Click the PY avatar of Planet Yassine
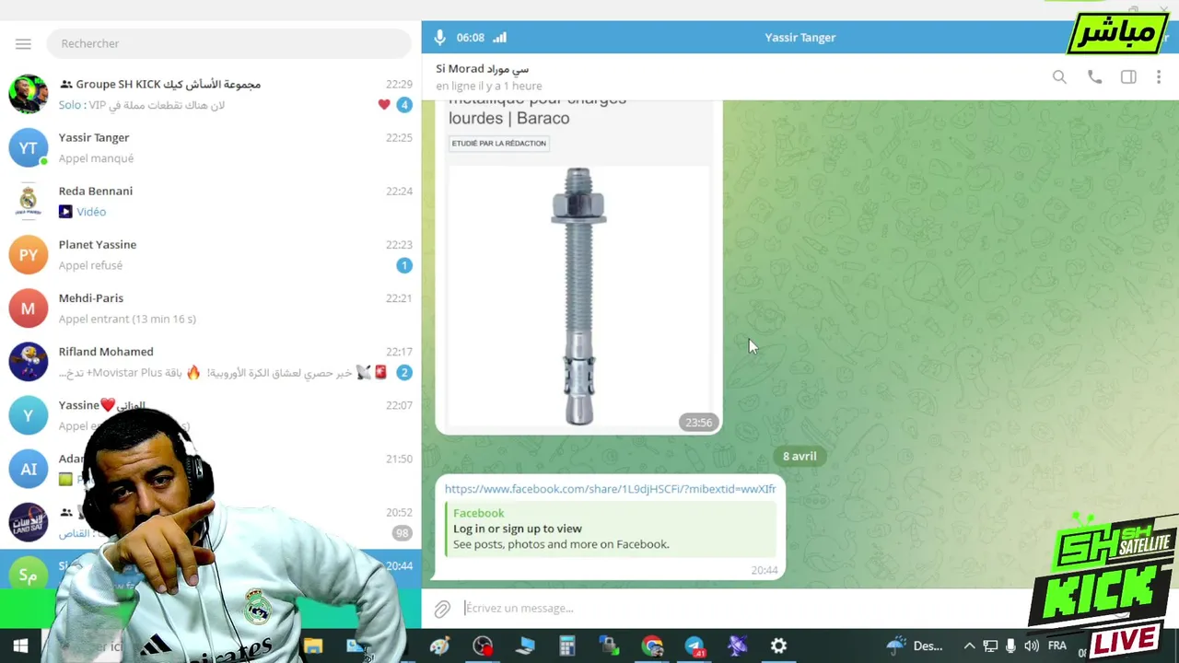The image size is (1179, 663). click(x=29, y=254)
